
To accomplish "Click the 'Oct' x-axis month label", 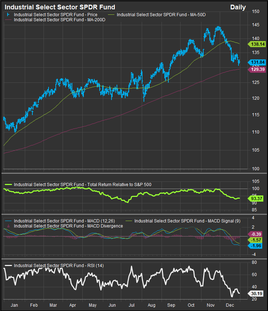I will (x=191, y=305).
